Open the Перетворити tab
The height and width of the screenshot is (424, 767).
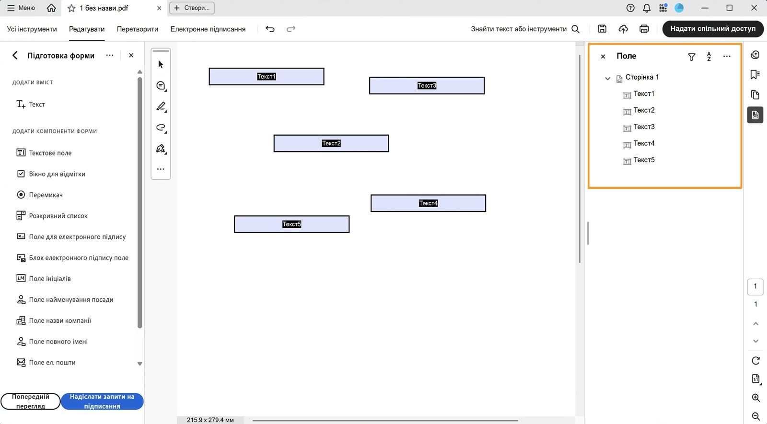pos(138,29)
